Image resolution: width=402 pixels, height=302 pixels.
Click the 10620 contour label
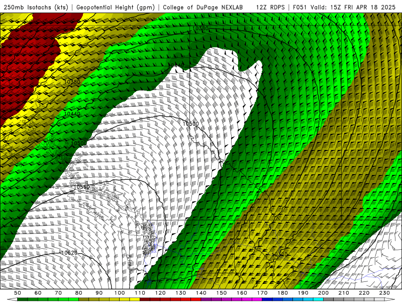[69, 253]
